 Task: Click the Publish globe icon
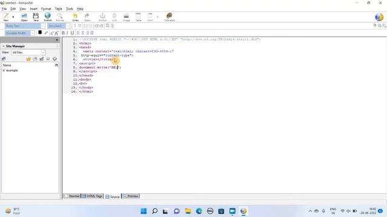point(48,17)
